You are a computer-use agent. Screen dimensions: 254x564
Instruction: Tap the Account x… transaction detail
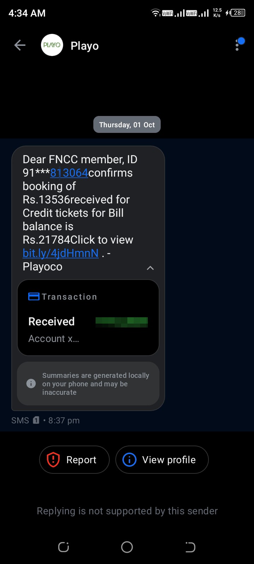tap(54, 338)
